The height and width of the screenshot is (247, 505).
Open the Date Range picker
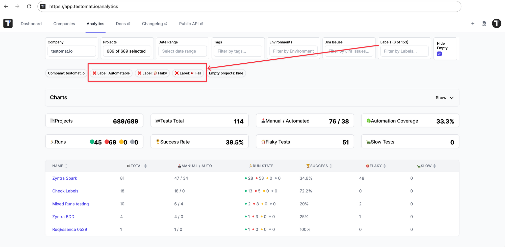click(x=183, y=51)
